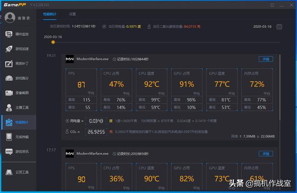This screenshot has height=193, width=297.
Task: Click the 91% GPU usage value
Action: coord(187,84)
